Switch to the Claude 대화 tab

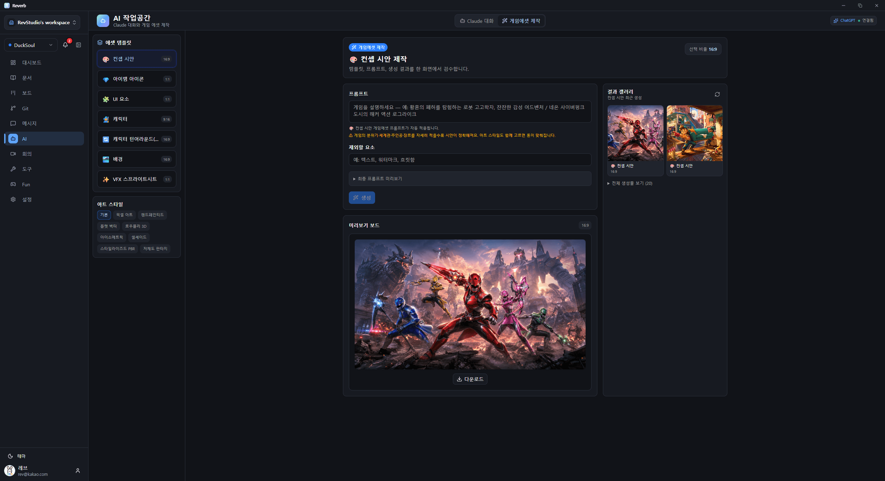pos(477,21)
